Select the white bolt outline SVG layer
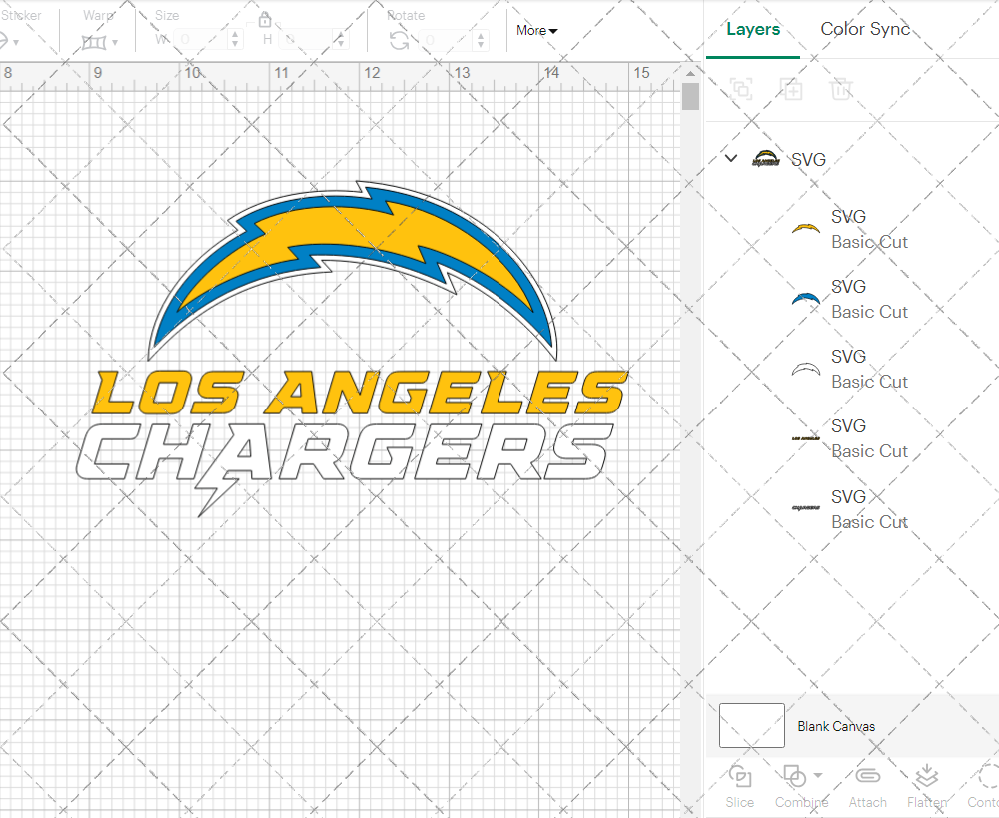999x818 pixels. pos(852,369)
